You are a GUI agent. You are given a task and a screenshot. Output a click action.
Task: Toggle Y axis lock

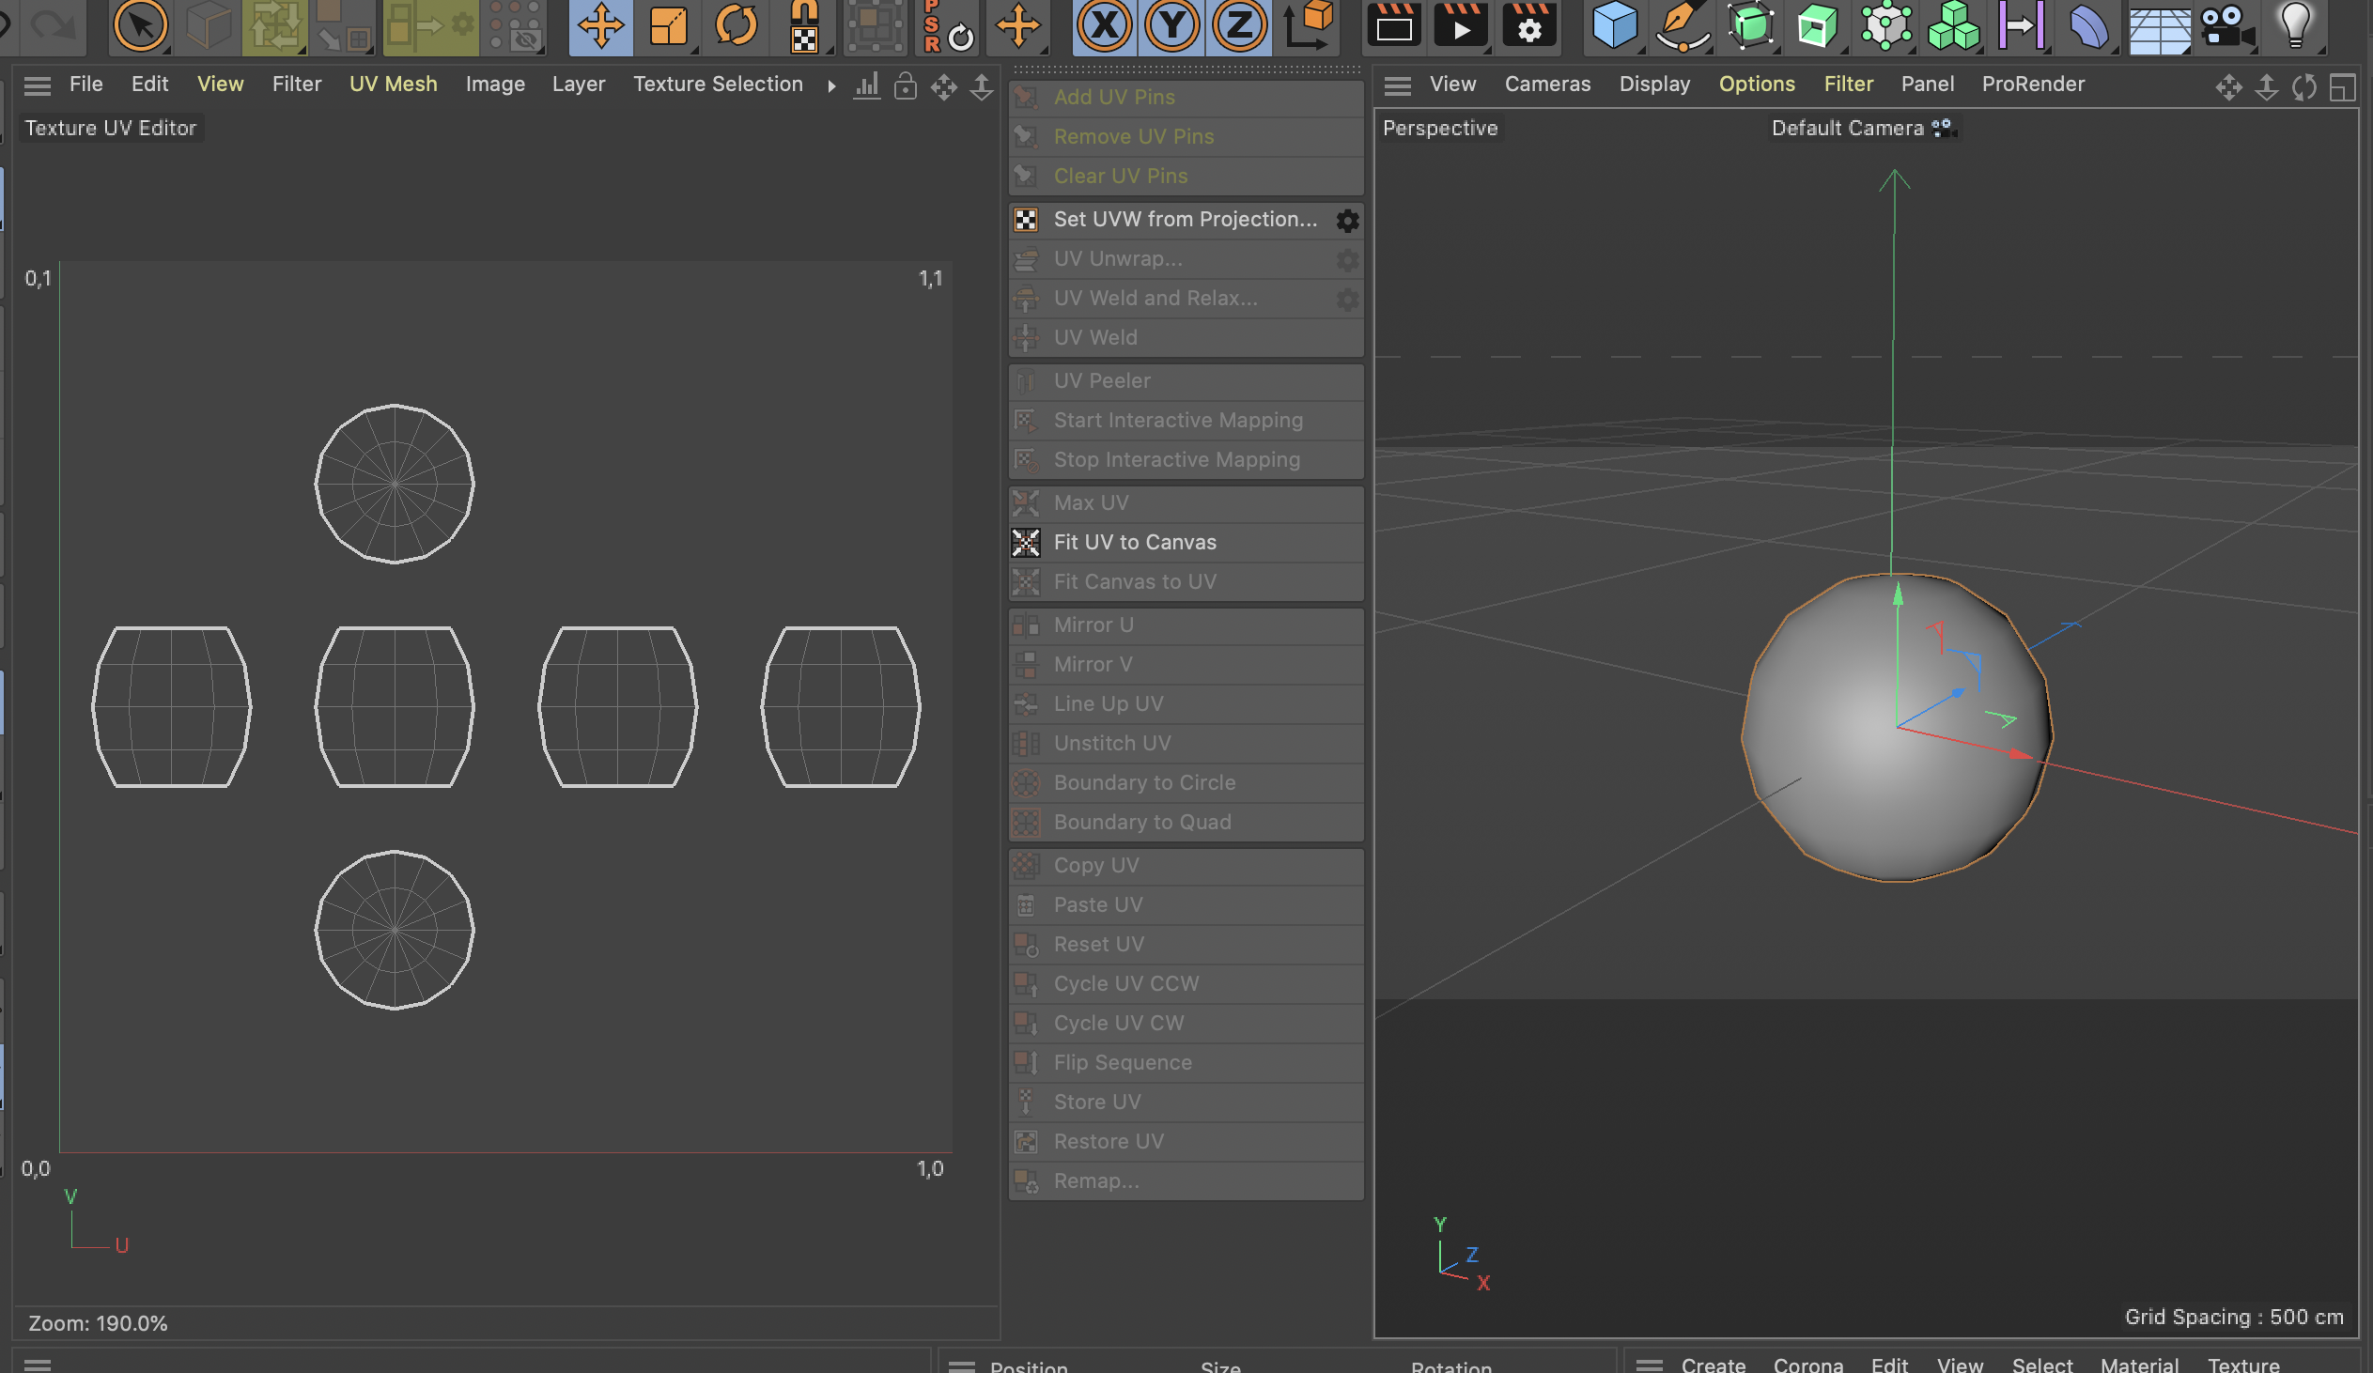point(1171,25)
